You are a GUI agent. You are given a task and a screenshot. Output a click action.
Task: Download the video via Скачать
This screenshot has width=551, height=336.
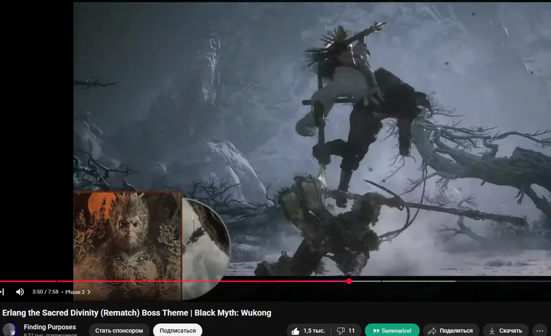506,331
